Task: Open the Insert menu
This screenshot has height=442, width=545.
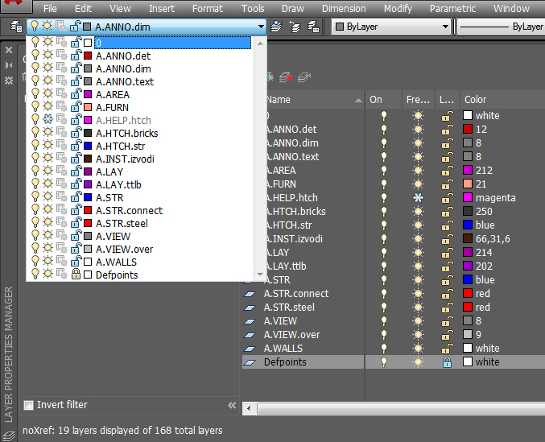Action: tap(162, 8)
